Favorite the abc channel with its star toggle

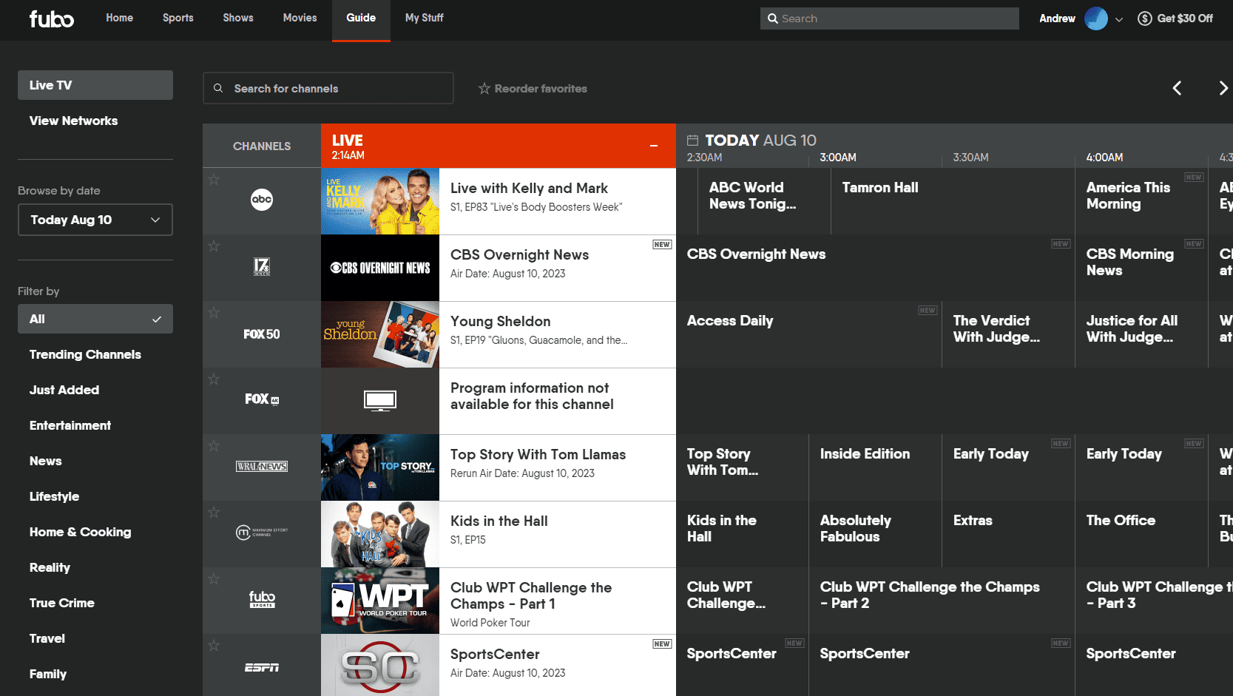point(213,179)
